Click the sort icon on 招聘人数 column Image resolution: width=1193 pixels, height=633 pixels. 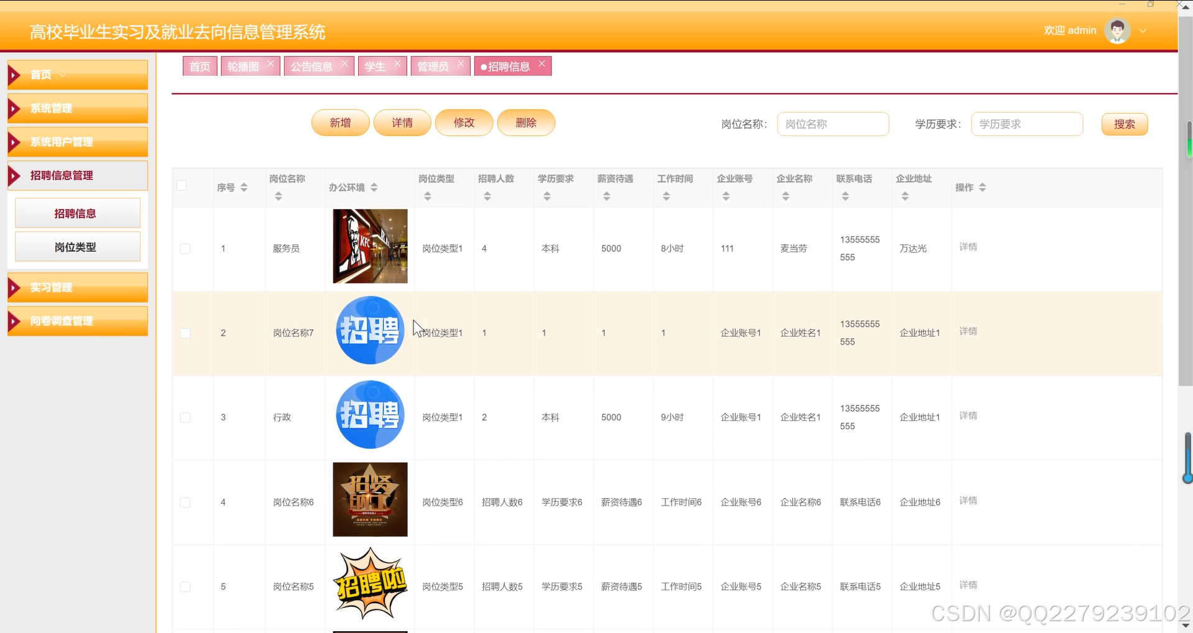[x=487, y=195]
